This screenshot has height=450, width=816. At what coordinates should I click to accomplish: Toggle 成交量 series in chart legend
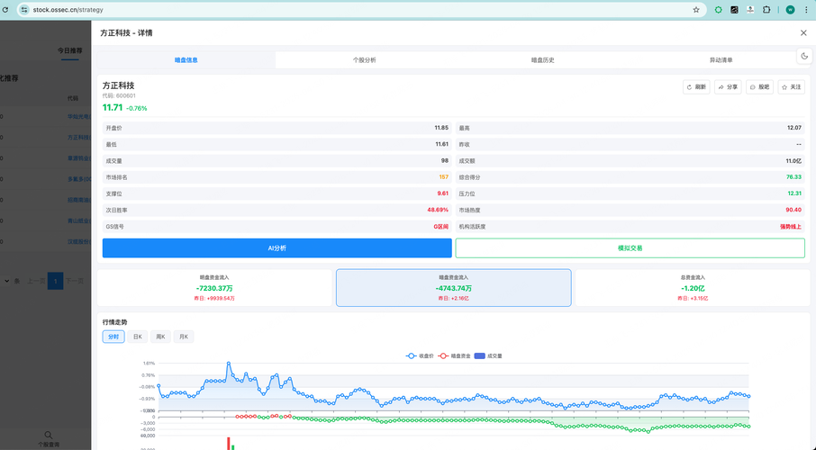[x=488, y=355]
